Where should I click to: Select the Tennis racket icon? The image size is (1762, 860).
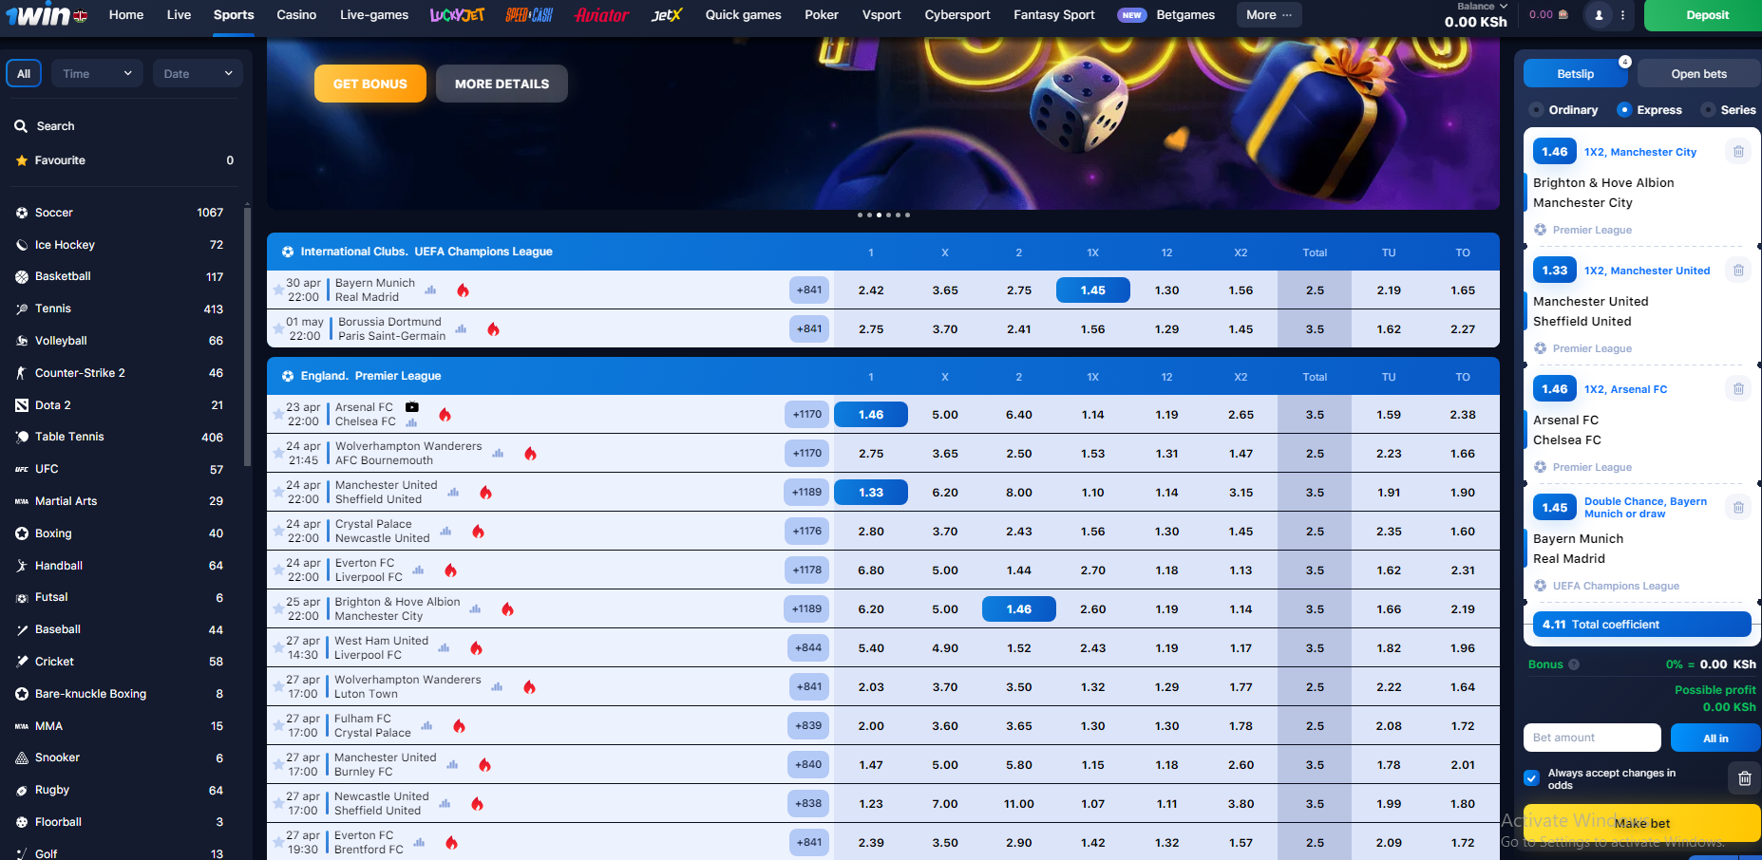pos(21,308)
